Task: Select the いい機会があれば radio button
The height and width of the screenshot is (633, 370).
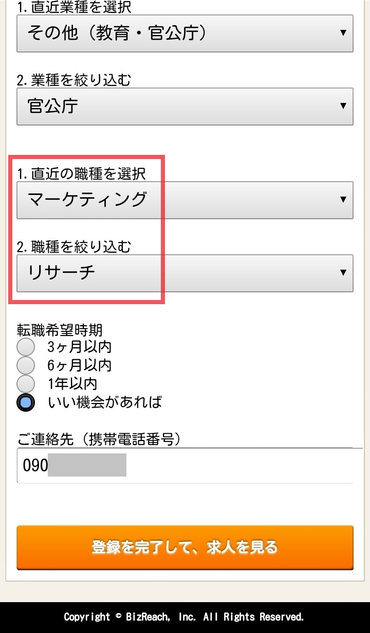Action: 26,402
